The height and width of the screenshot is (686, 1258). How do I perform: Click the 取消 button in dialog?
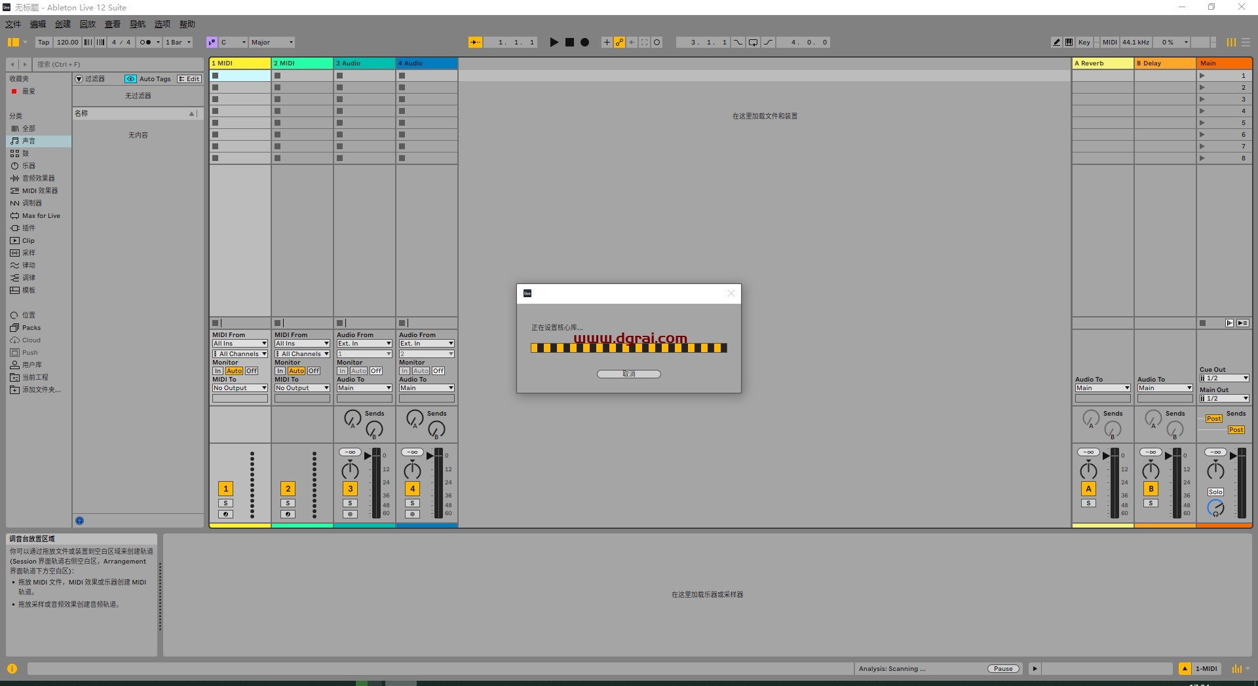point(629,374)
